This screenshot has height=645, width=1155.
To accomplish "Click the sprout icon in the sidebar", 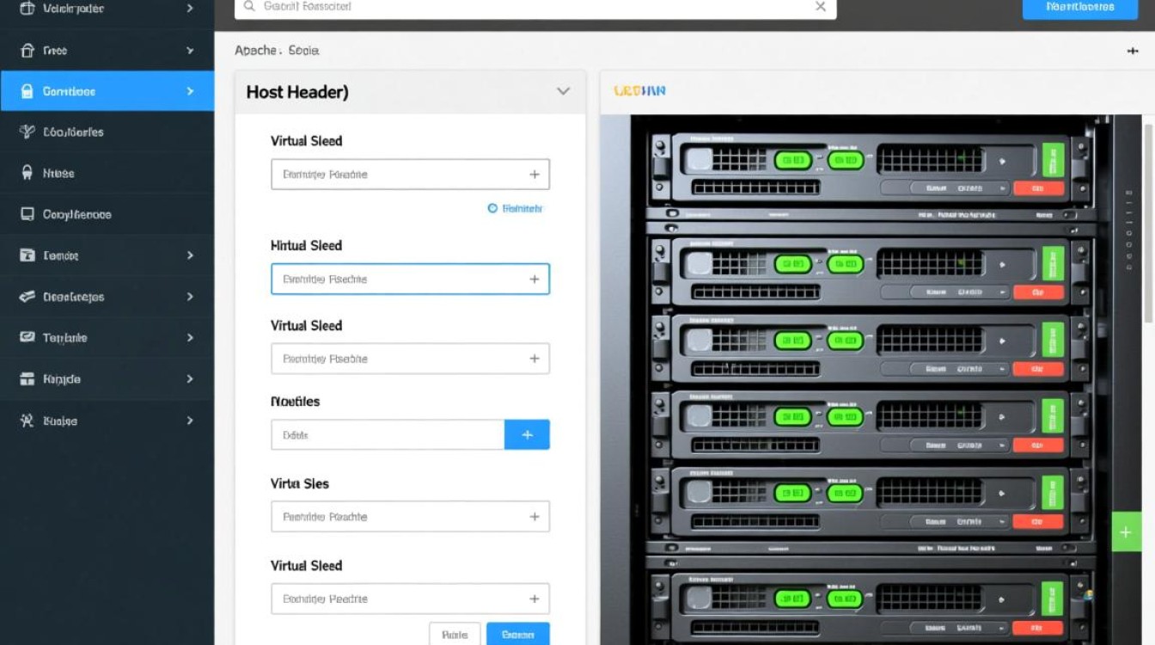I will 27,132.
